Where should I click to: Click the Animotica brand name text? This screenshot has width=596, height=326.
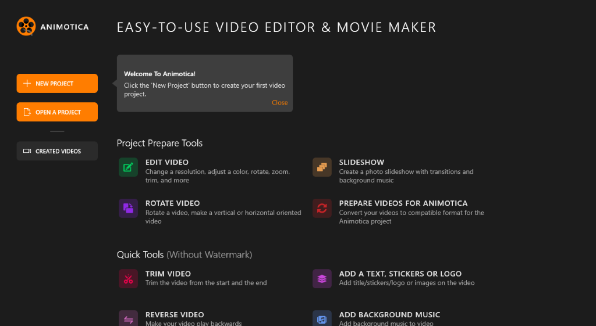[x=65, y=27]
